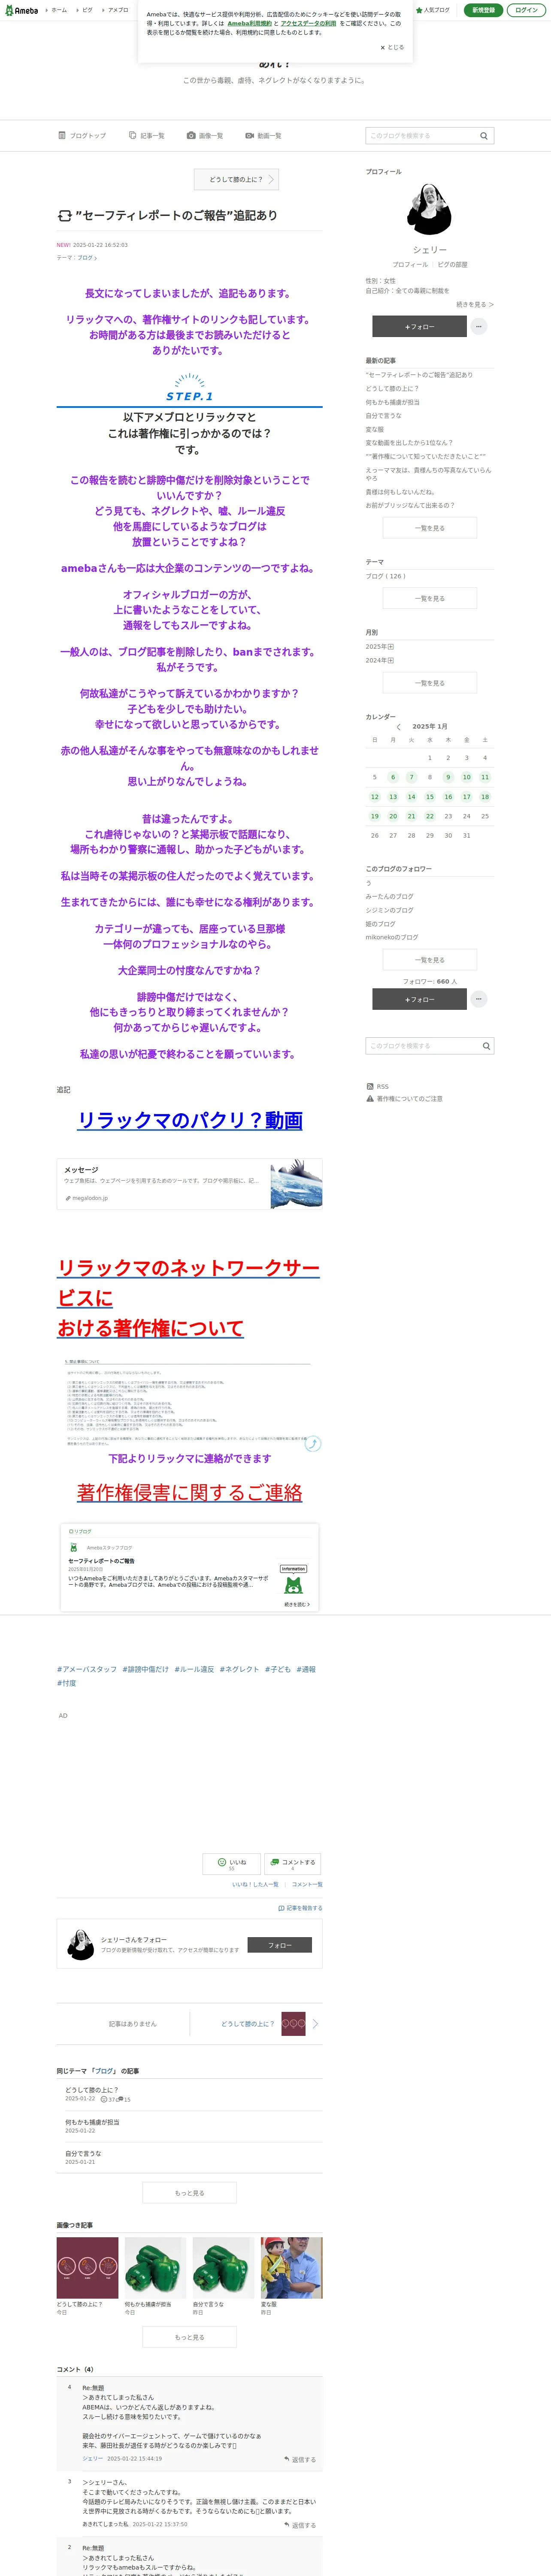Image resolution: width=551 pixels, height=2576 pixels.
Task: Click 一覧を見る under 月別
Action: point(430,683)
